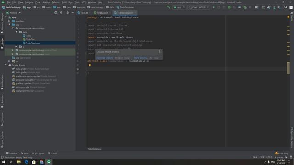Switch to the Todo.kt editor tab
294x165 pixels.
click(84, 13)
